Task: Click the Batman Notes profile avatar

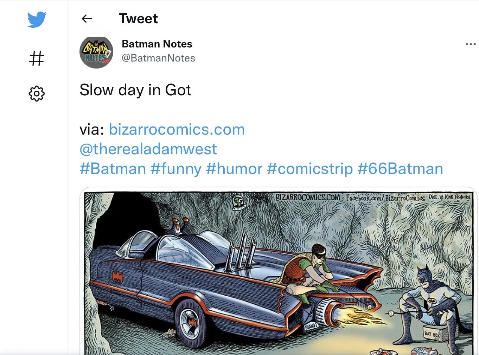Action: pyautogui.click(x=96, y=52)
